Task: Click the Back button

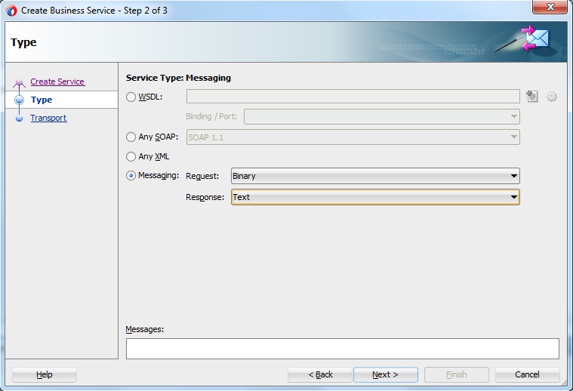Action: coord(320,375)
